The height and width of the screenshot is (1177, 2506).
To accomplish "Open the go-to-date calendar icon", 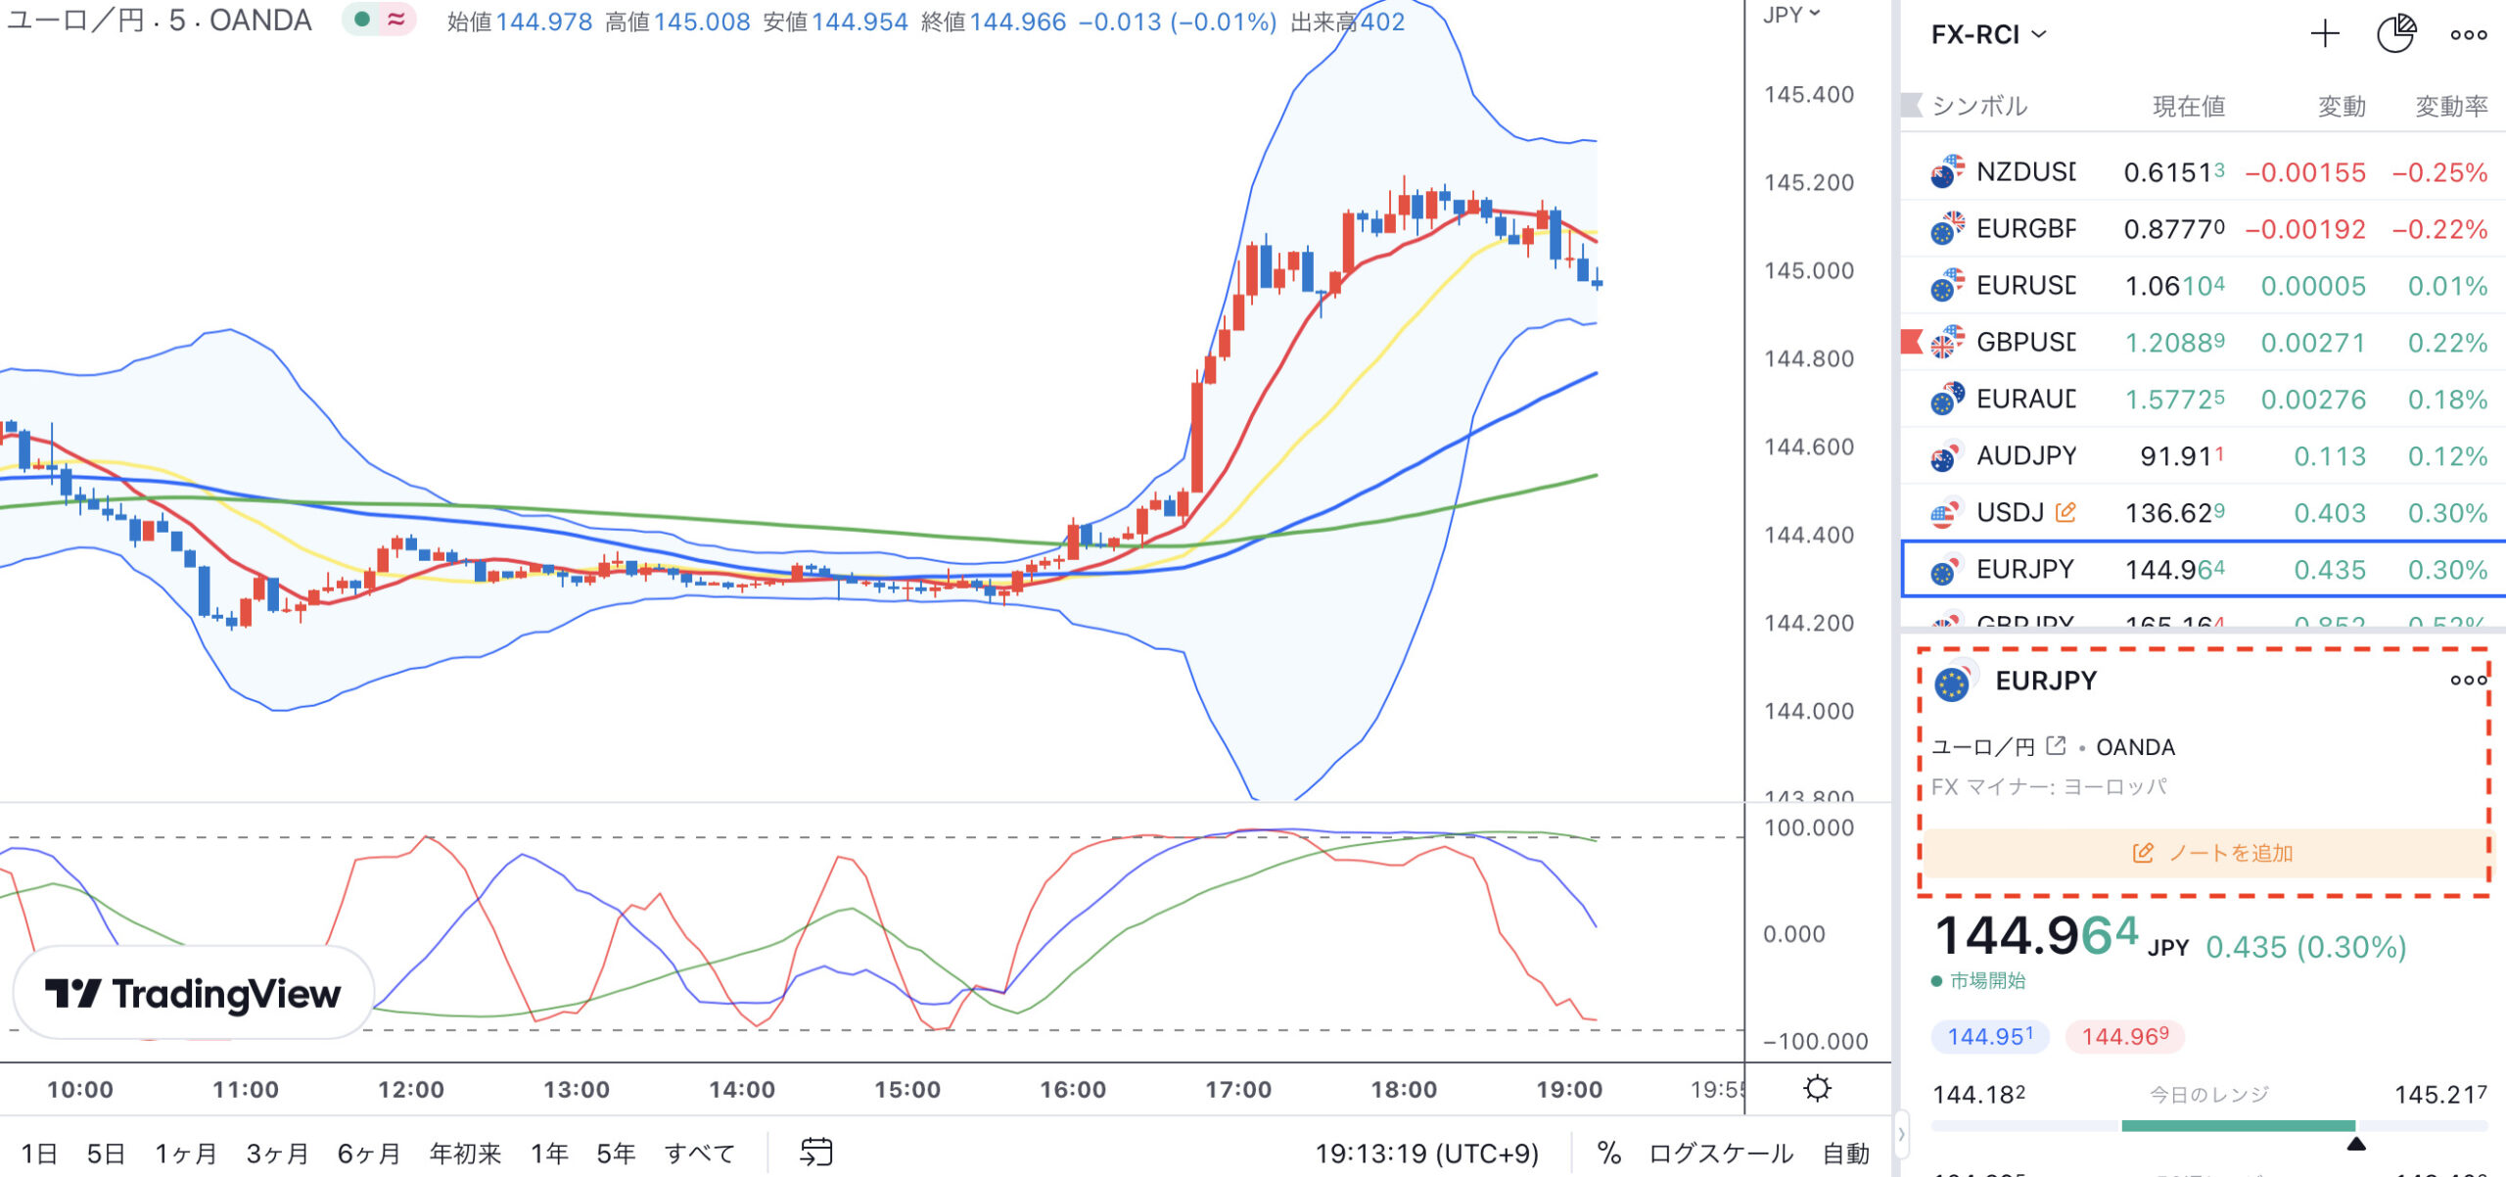I will (x=815, y=1152).
